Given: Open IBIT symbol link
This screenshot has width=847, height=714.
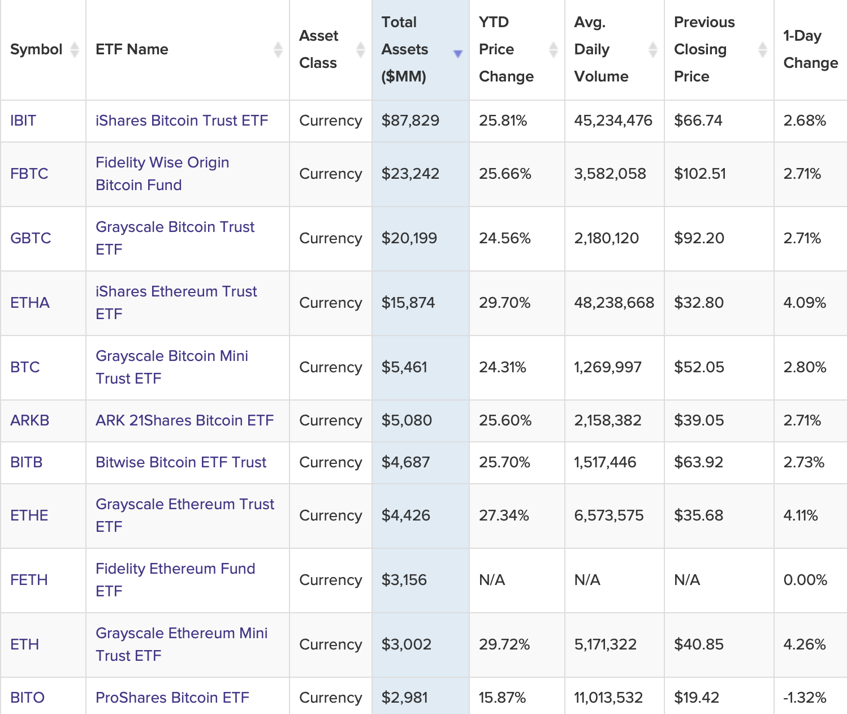Looking at the screenshot, I should pyautogui.click(x=23, y=121).
